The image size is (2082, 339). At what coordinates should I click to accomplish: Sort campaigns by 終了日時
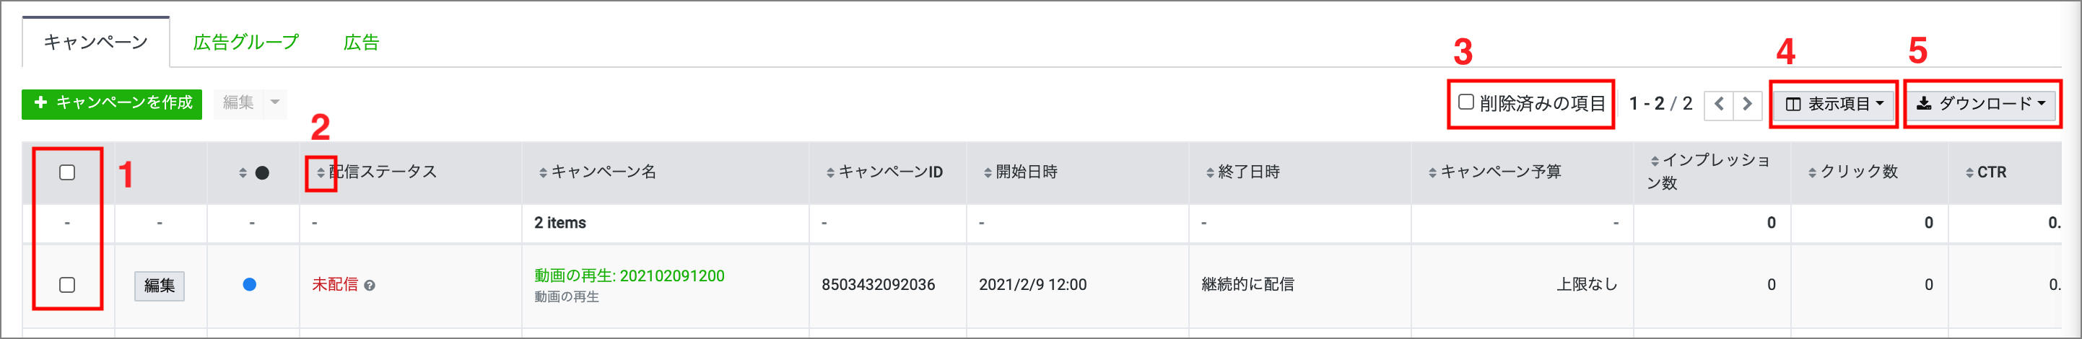1210,172
